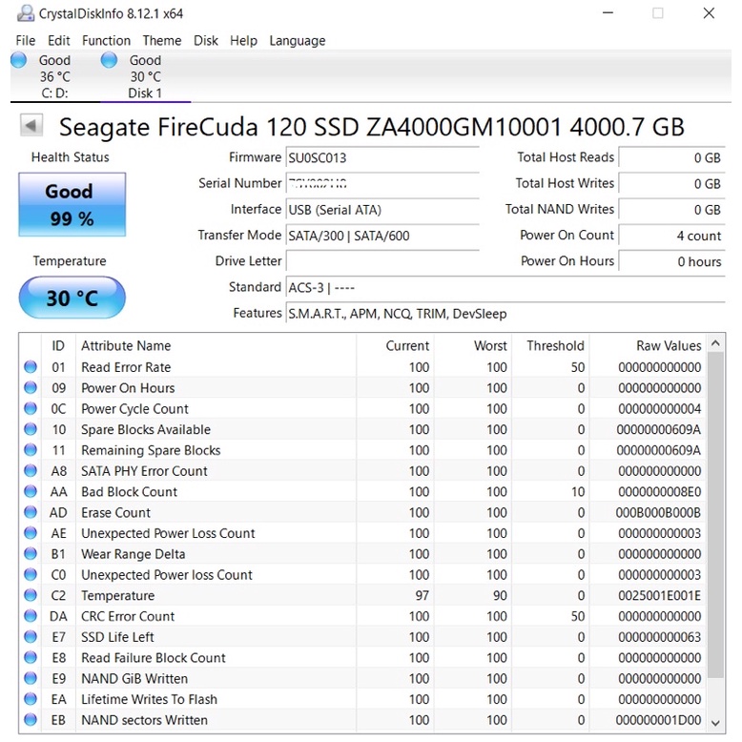The height and width of the screenshot is (742, 742).
Task: Open the Disk menu
Action: tap(205, 41)
